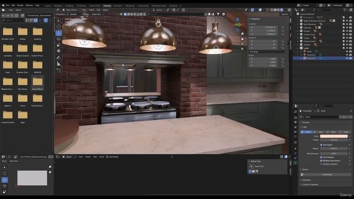
Task: Open the Object Mode dropdown
Action: coord(71,10)
